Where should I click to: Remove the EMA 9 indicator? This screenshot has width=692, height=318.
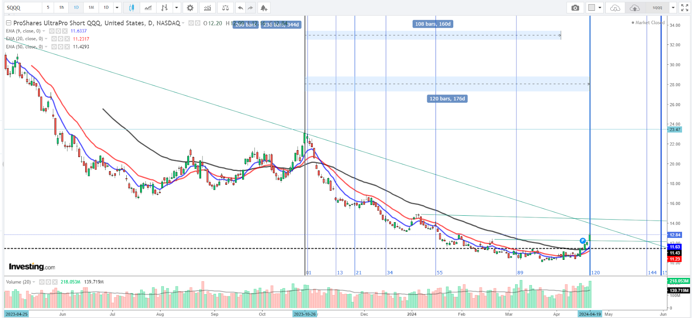[x=65, y=31]
